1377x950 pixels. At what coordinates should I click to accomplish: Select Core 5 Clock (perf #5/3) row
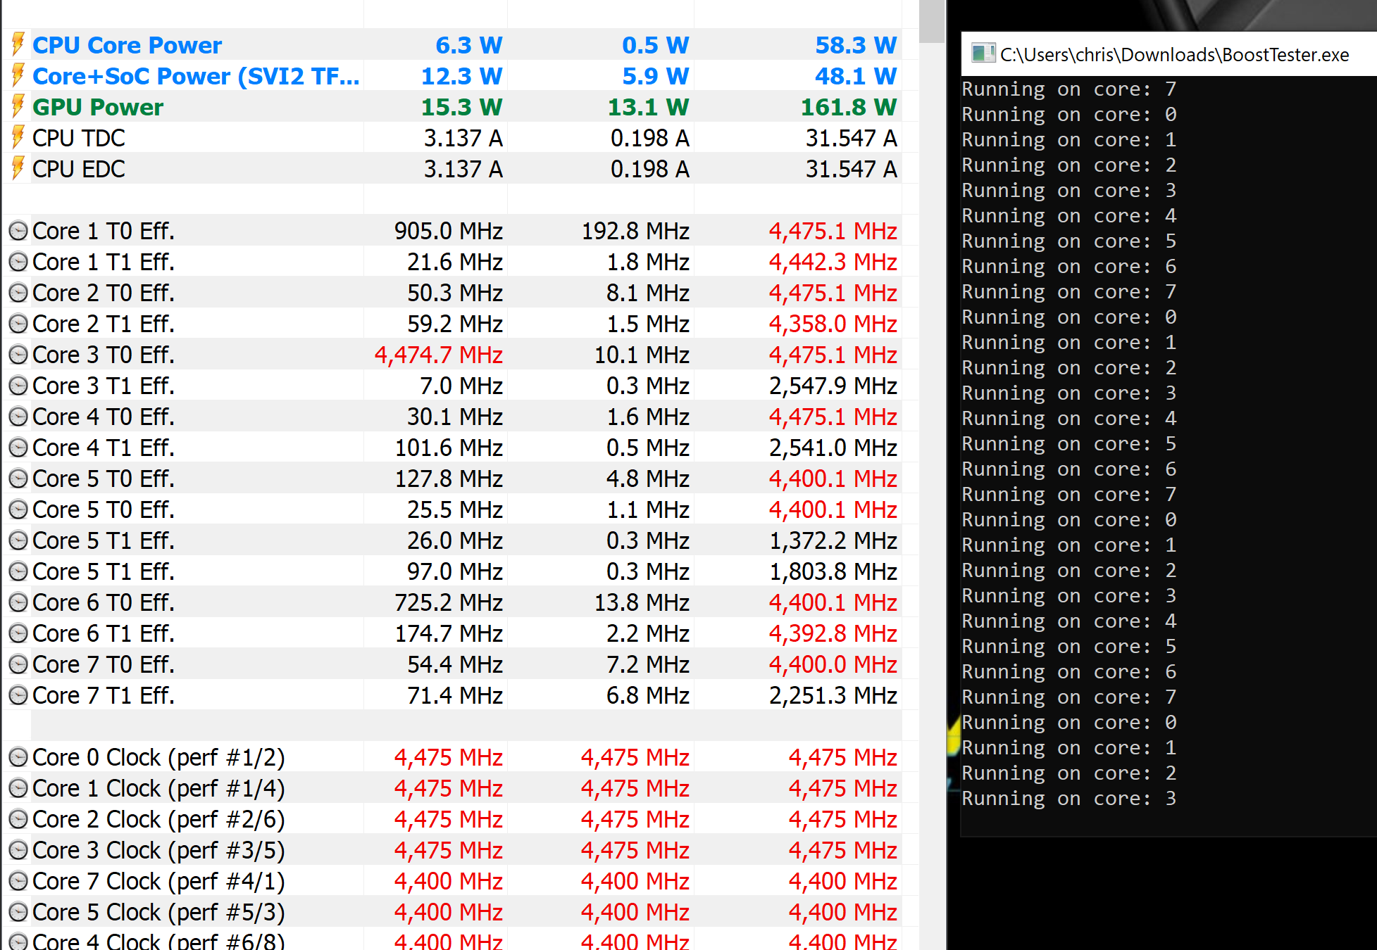point(158,912)
